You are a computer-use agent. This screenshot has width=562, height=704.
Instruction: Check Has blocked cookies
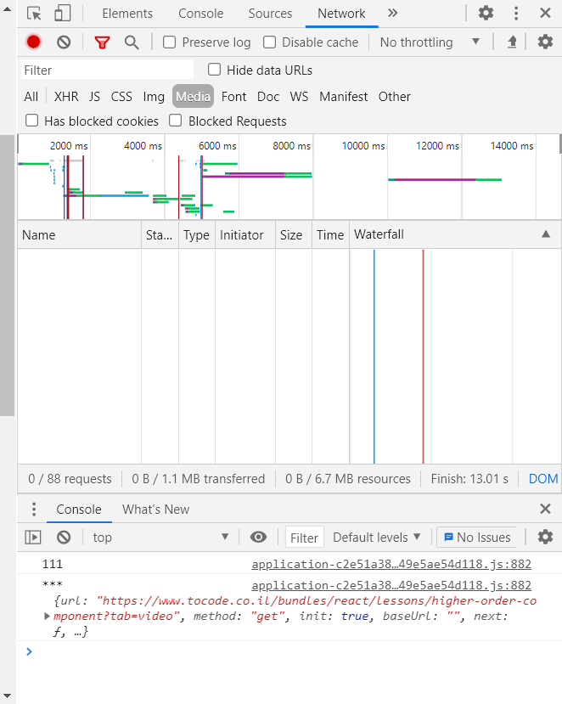[x=32, y=121]
